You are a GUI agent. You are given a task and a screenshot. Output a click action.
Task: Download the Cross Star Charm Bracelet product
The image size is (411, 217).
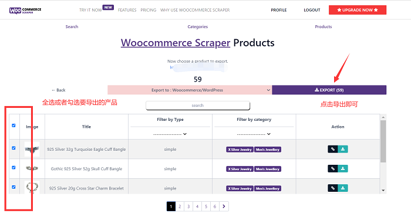[x=342, y=188]
